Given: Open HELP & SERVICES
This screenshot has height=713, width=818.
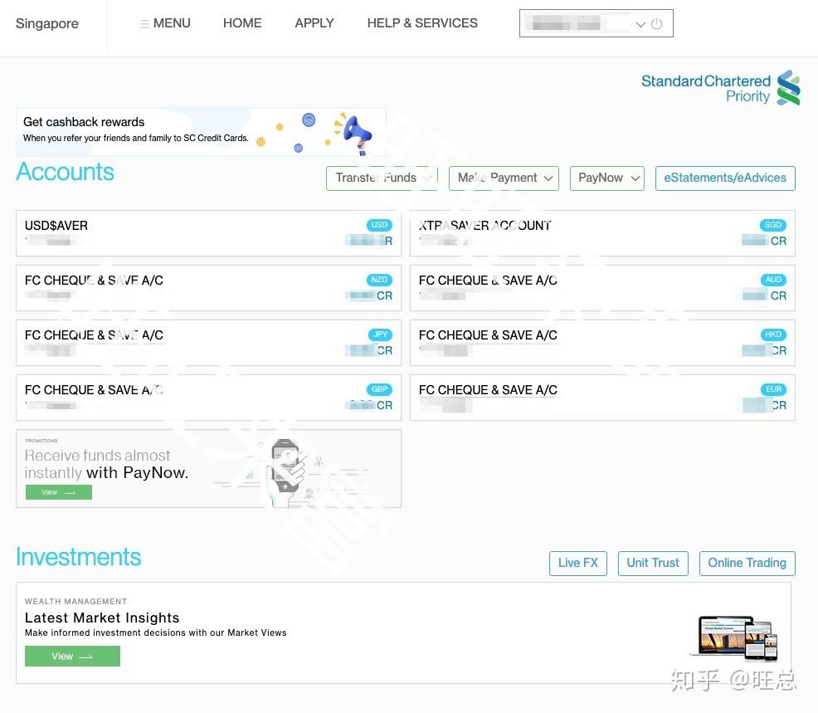Looking at the screenshot, I should point(422,23).
